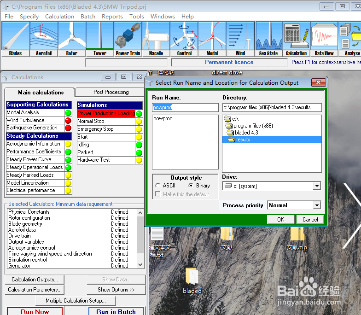
Task: Tick the 'Make this the default' checkbox
Action: click(157, 194)
